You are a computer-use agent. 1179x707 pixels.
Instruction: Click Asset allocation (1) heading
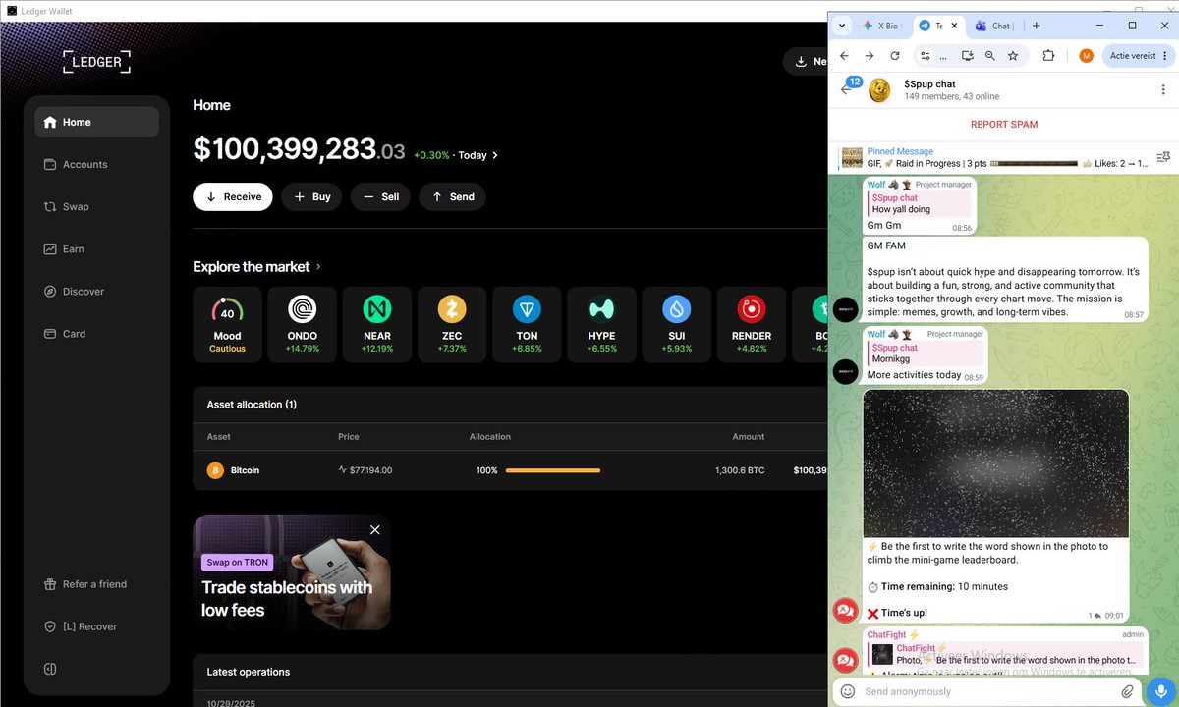252,405
